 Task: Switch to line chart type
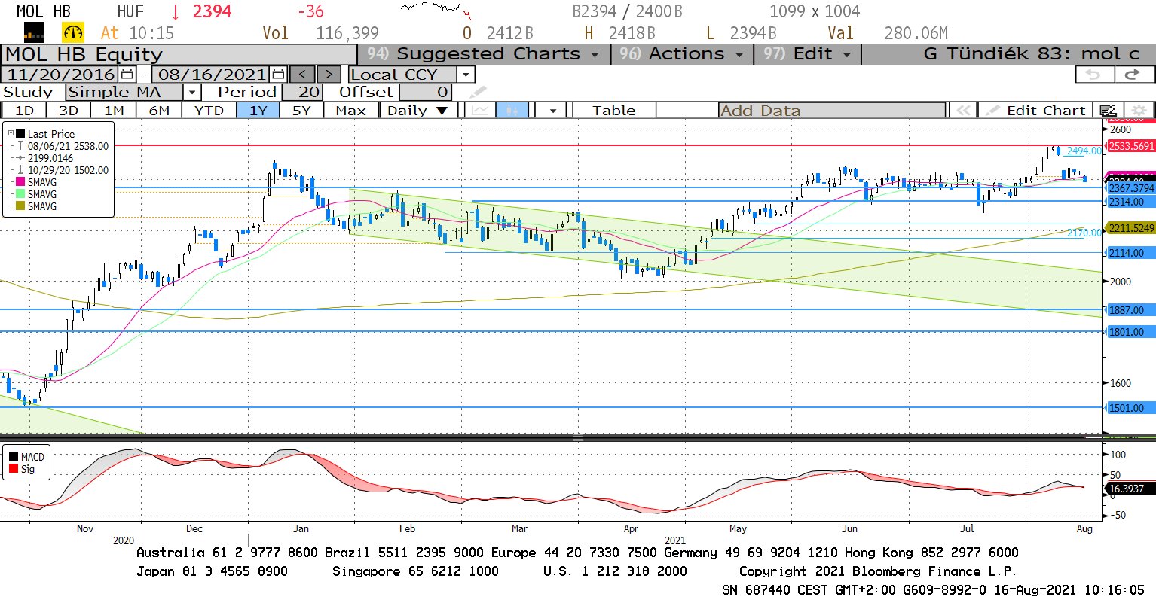point(480,111)
